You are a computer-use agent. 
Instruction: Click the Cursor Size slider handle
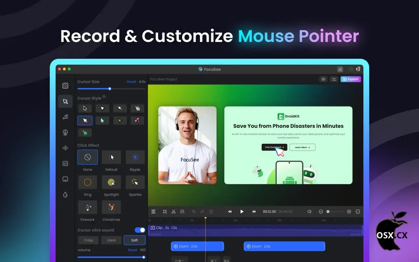(110, 89)
